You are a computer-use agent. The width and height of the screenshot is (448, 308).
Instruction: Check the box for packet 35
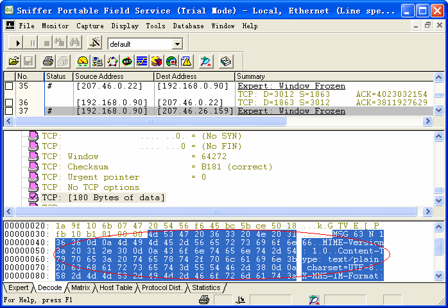(x=9, y=86)
